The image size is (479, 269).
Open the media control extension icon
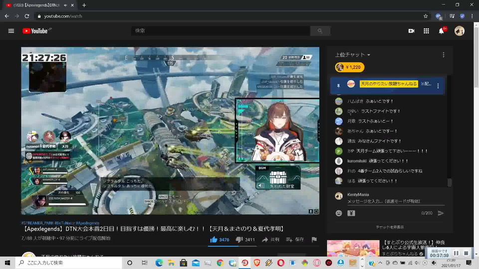tap(452, 16)
